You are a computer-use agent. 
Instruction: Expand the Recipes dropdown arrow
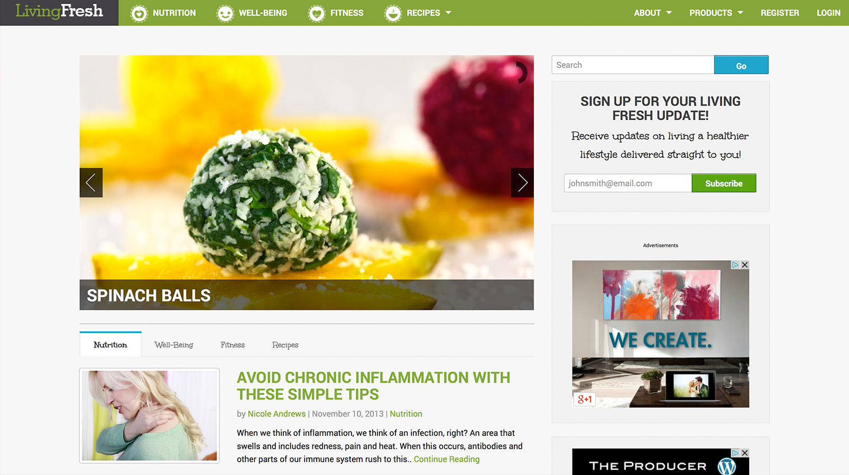pos(448,13)
